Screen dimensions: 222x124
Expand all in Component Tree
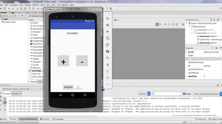coord(211,20)
